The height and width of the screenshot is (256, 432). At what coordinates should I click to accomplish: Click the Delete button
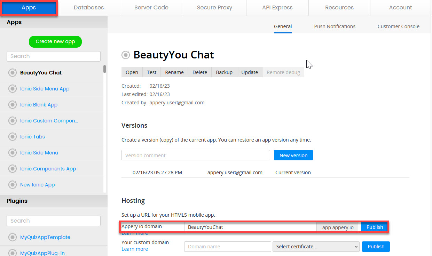pos(200,72)
